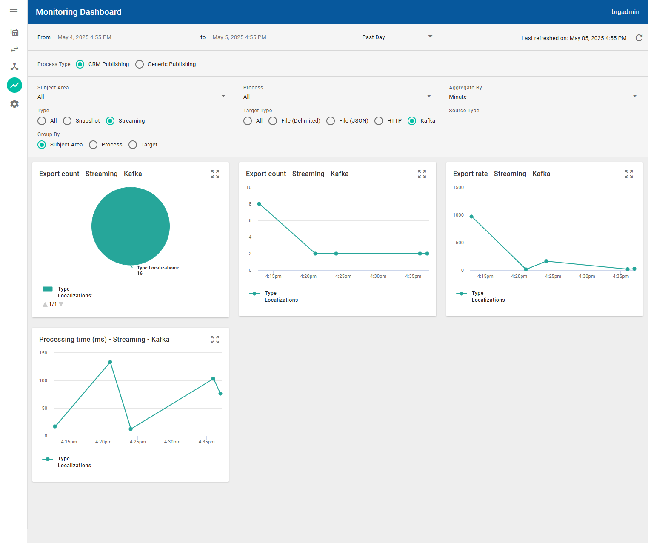
Task: Click the active monitoring trend icon
Action: click(x=14, y=85)
